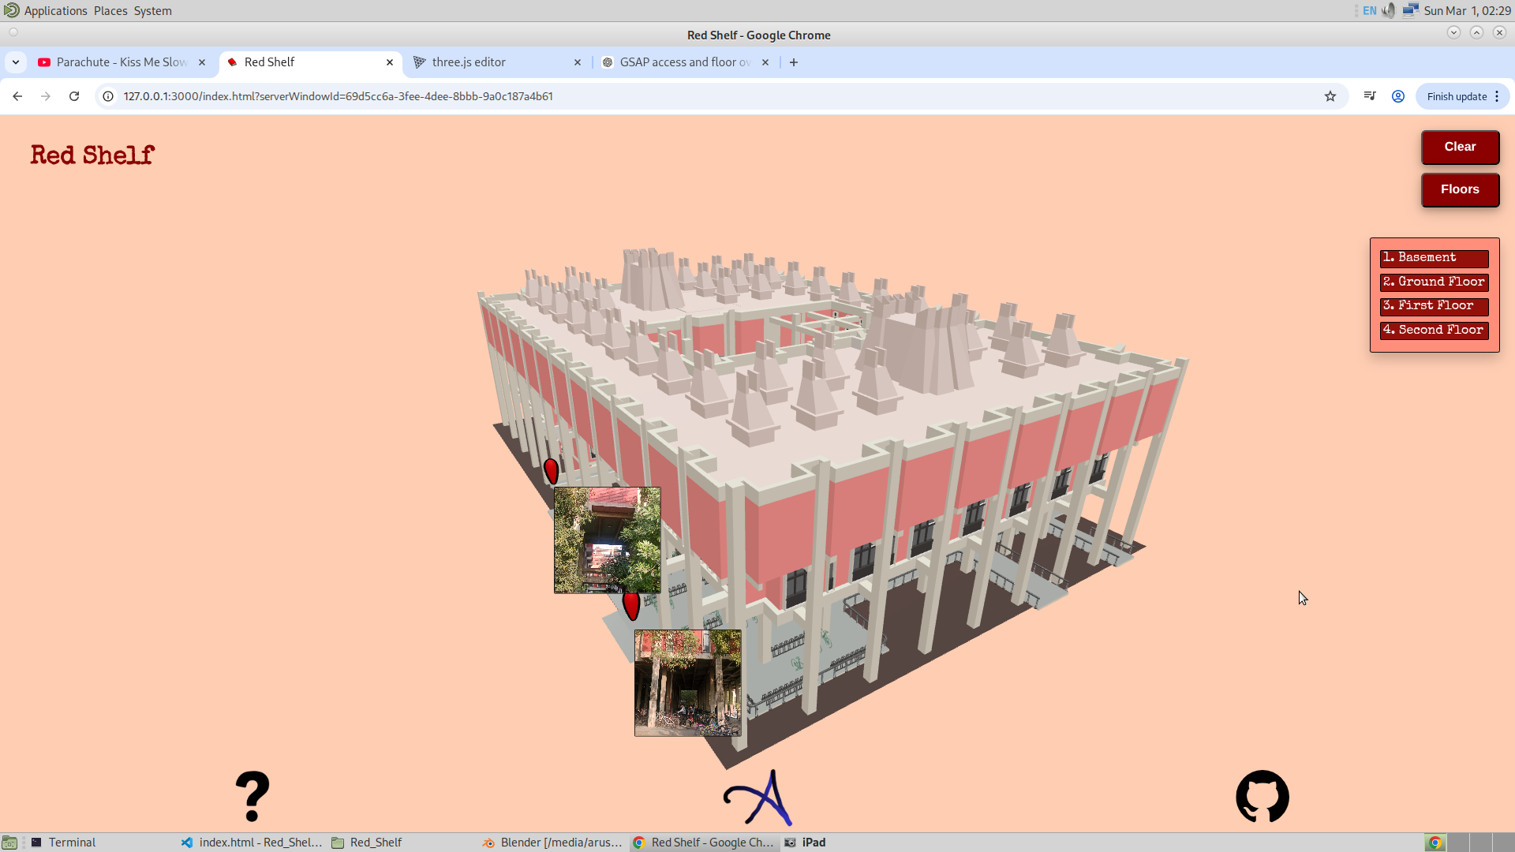Mute audio via the speaker tray icon
1515x852 pixels.
[1389, 10]
